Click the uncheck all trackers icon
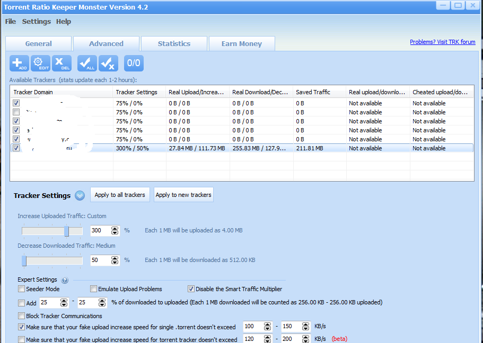Image resolution: width=483 pixels, height=343 pixels. 109,63
